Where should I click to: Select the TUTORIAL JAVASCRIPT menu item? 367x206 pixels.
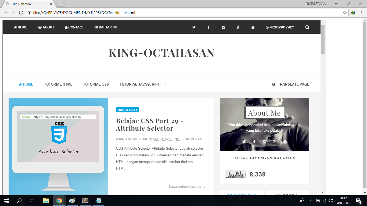pyautogui.click(x=140, y=84)
